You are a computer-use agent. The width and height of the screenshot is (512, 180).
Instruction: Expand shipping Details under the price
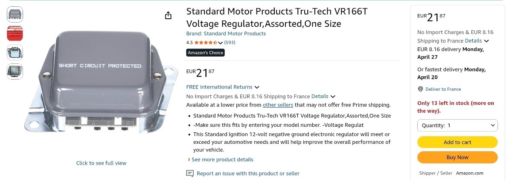click(323, 96)
